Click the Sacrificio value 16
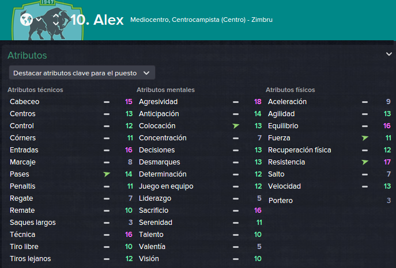This screenshot has height=268, width=396. click(258, 210)
